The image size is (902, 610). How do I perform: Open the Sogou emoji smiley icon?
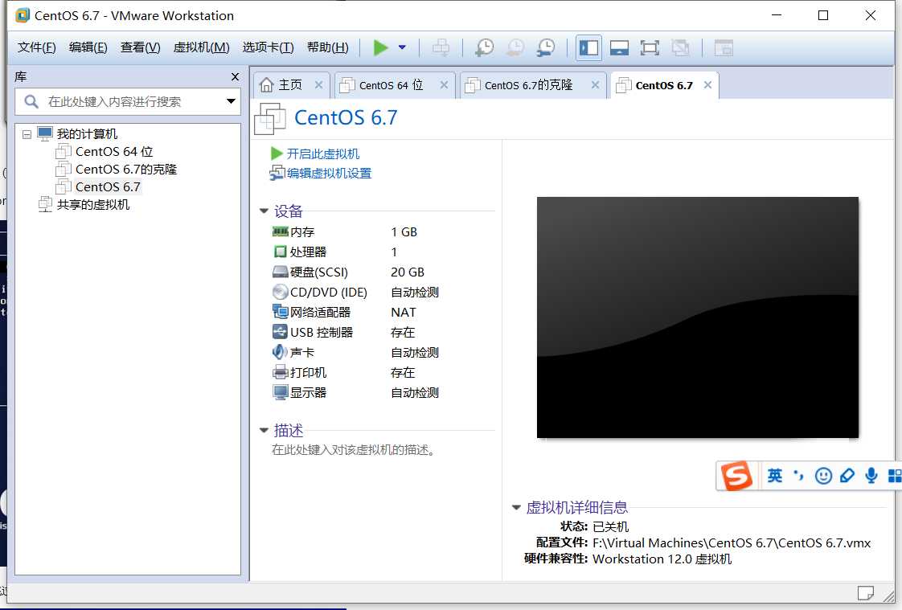tap(823, 476)
